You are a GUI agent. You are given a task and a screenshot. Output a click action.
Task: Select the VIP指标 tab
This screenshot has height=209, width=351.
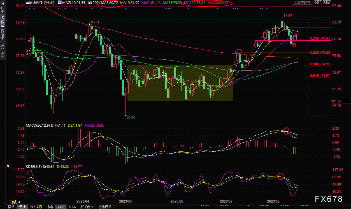click(36, 207)
